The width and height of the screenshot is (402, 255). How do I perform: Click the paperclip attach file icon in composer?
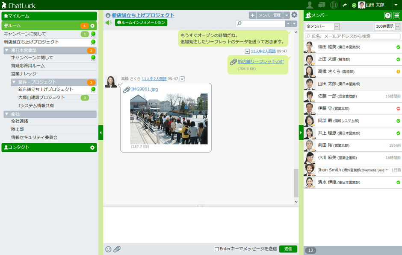pyautogui.click(x=117, y=249)
